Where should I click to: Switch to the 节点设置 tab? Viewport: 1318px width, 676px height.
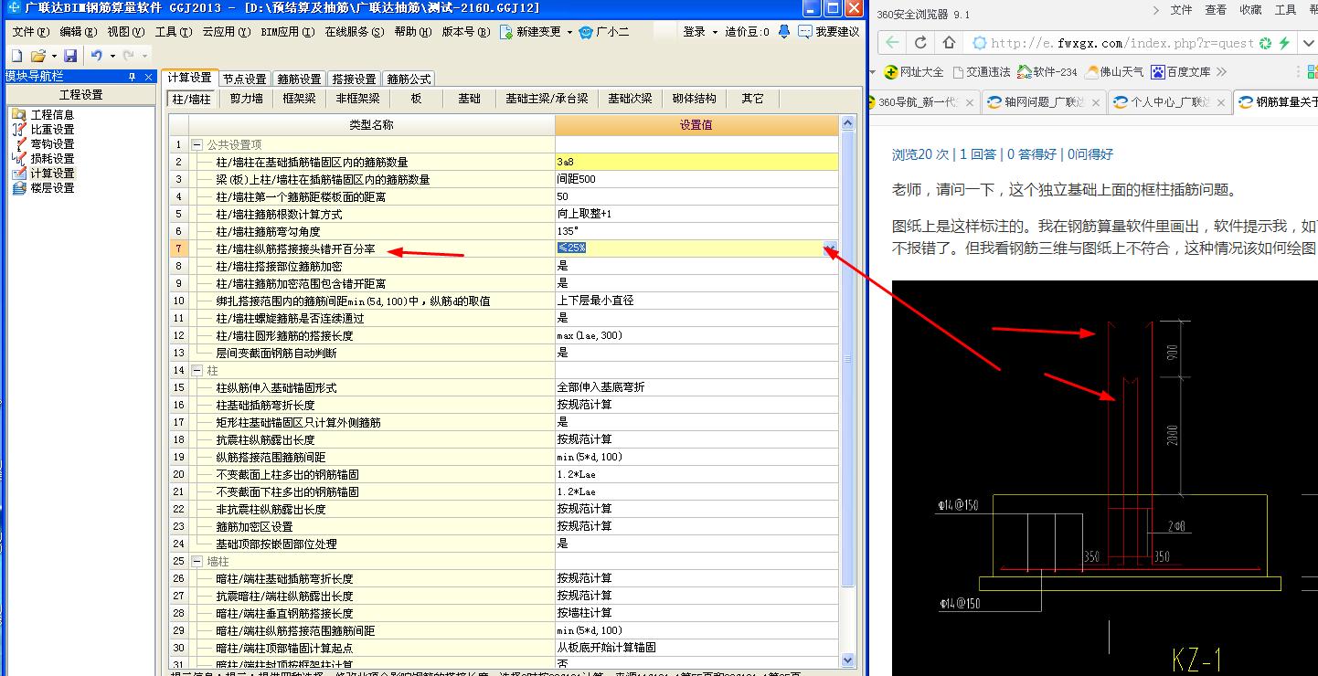[245, 79]
